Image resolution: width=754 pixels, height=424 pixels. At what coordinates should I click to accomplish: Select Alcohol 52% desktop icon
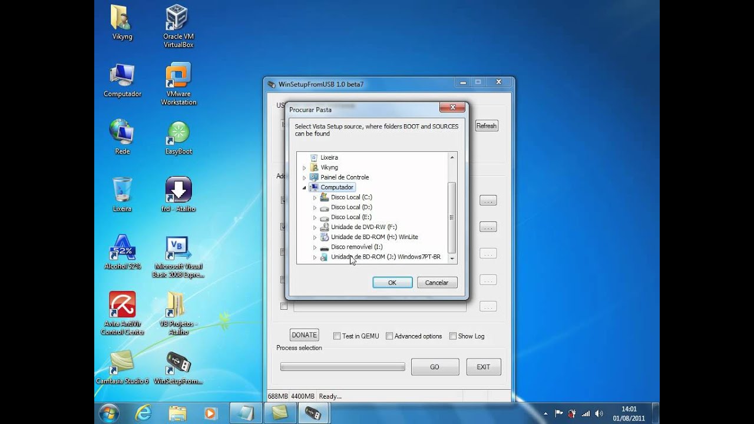pyautogui.click(x=123, y=252)
